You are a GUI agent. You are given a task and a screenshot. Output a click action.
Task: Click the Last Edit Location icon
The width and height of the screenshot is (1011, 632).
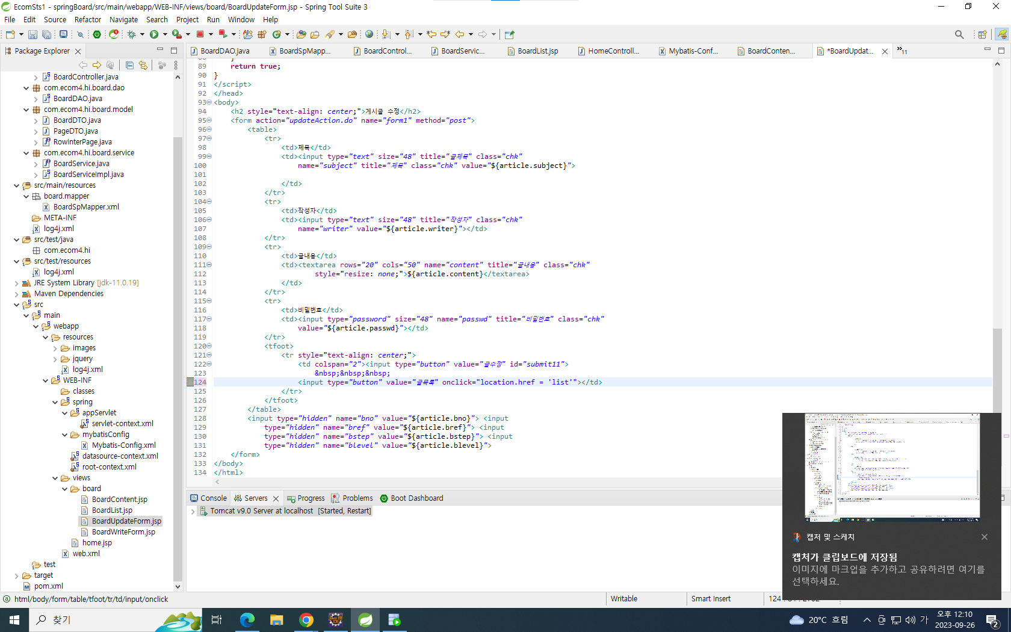click(431, 34)
